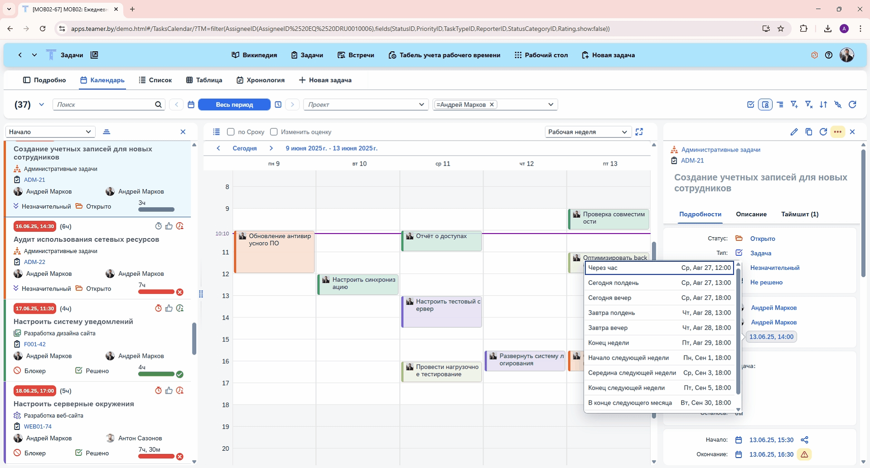The height and width of the screenshot is (468, 870).
Task: Click the "Поиск" search input field
Action: pyautogui.click(x=104, y=105)
